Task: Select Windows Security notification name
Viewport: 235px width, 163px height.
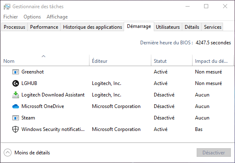Action: pos(53,129)
